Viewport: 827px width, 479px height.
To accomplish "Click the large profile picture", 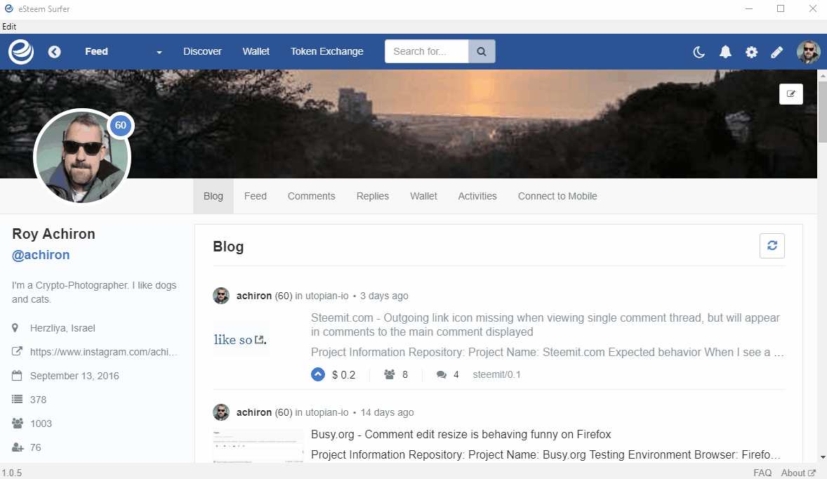I will pyautogui.click(x=81, y=157).
